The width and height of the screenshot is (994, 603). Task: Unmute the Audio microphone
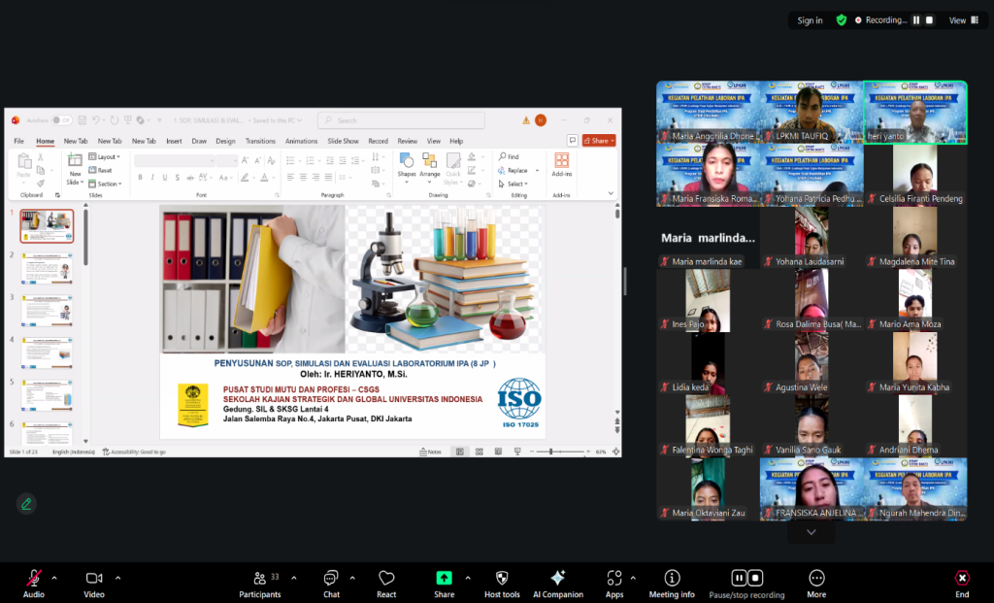point(34,579)
